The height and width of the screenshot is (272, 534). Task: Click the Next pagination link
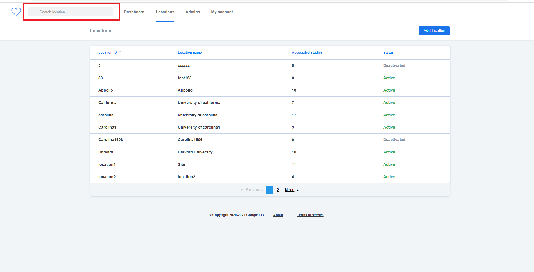click(289, 190)
